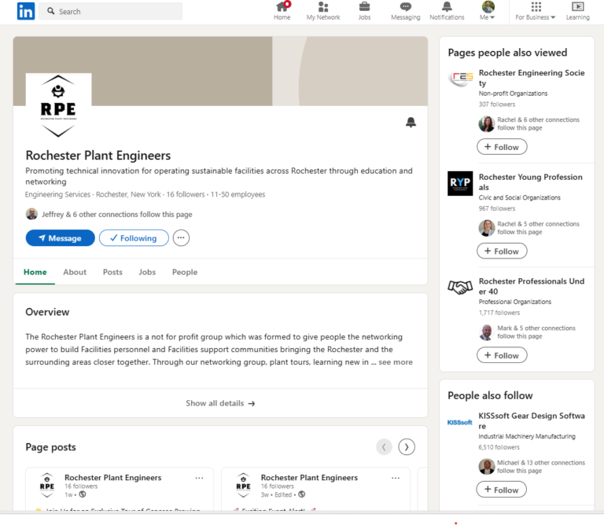Click the handshake logo icon
Image resolution: width=604 pixels, height=525 pixels.
click(460, 287)
